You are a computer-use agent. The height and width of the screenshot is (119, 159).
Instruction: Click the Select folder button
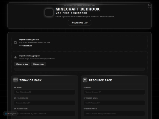tap(39, 64)
